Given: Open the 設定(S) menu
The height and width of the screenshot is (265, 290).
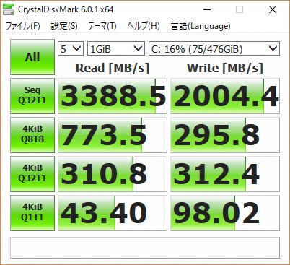Looking at the screenshot, I should 64,26.
